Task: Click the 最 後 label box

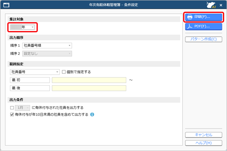Action: [x=30, y=88]
